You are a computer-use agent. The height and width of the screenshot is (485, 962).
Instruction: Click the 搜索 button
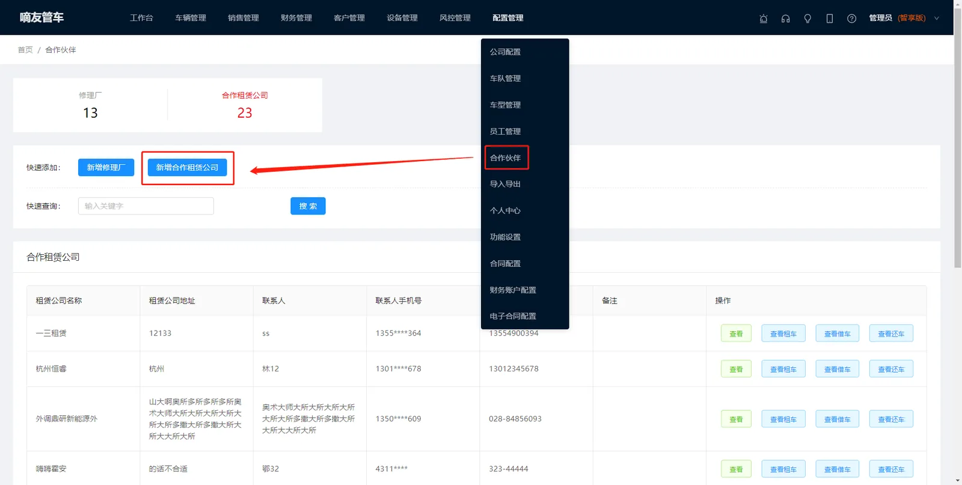point(308,206)
